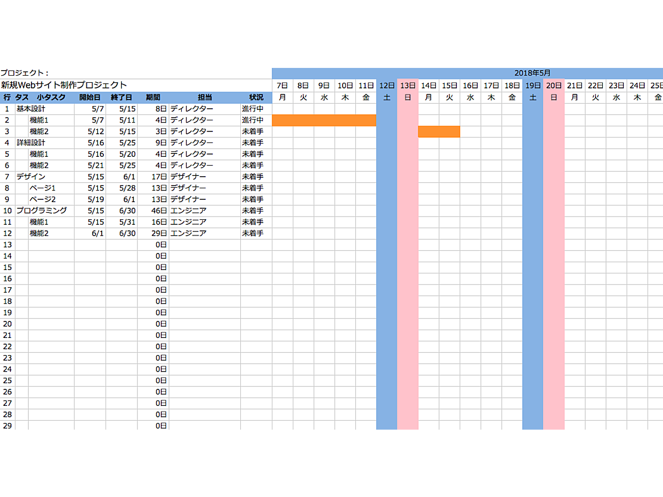Click the "2018年5月" month header
The width and height of the screenshot is (663, 497).
[532, 73]
